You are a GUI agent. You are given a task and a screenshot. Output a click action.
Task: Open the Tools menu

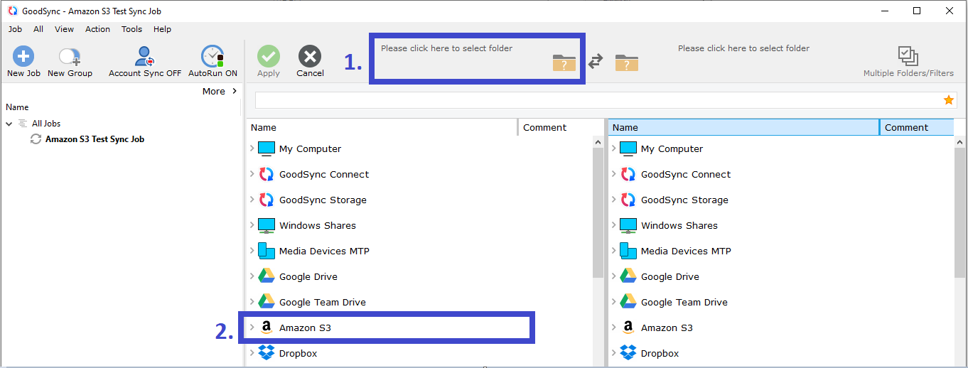(x=131, y=29)
